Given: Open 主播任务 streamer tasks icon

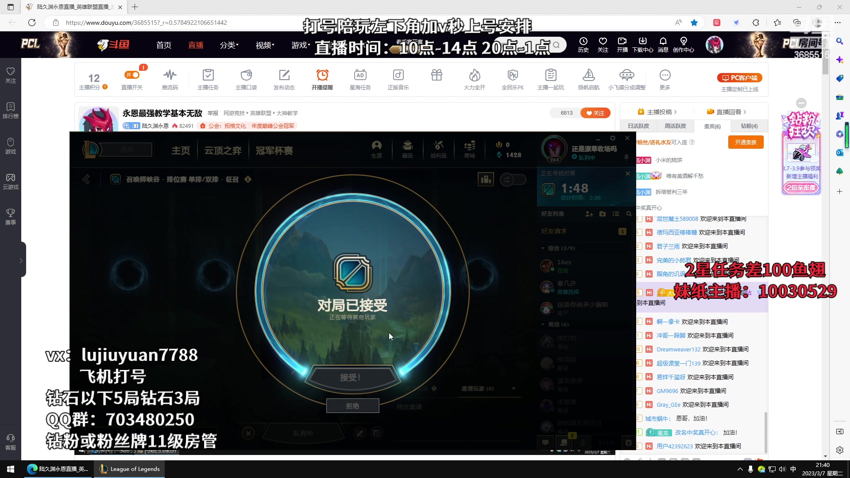Looking at the screenshot, I should pyautogui.click(x=208, y=80).
